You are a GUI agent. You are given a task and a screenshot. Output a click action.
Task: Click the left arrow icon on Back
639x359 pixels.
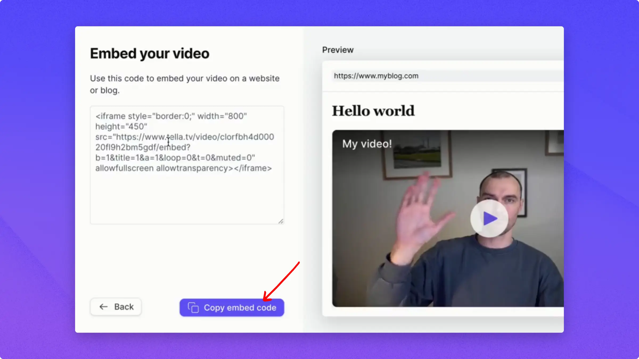pyautogui.click(x=104, y=307)
